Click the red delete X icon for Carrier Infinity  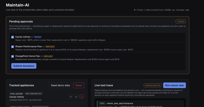[81, 97]
